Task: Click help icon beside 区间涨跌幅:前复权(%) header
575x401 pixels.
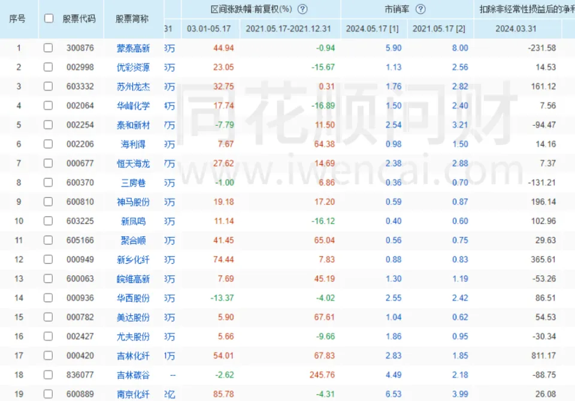Action: [302, 9]
